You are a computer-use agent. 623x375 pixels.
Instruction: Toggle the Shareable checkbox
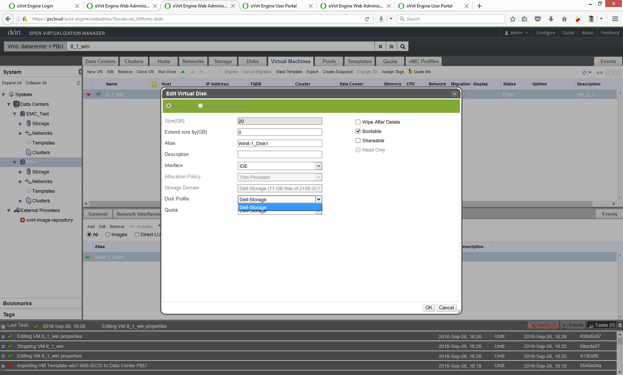tap(358, 141)
